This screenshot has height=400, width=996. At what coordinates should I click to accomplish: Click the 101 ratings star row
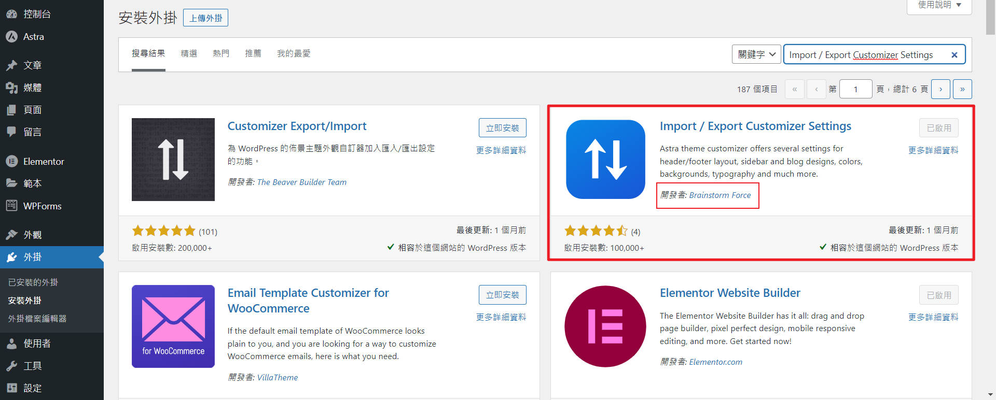tap(163, 231)
